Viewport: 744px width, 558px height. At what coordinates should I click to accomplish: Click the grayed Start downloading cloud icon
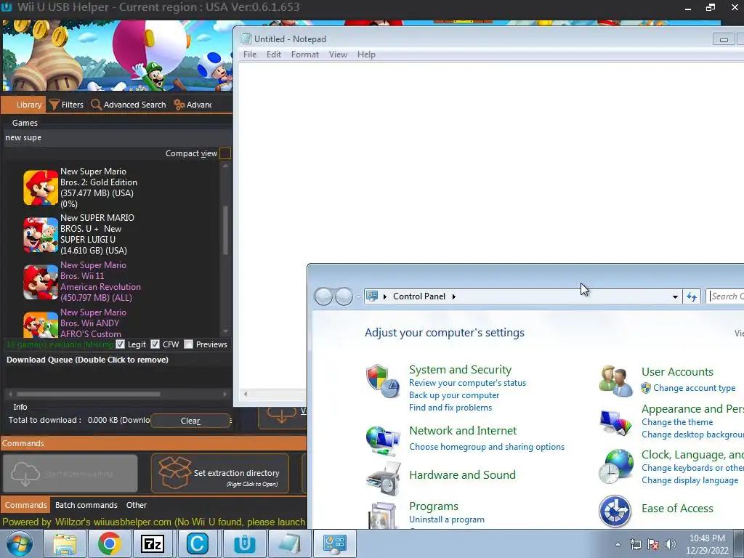tap(25, 473)
